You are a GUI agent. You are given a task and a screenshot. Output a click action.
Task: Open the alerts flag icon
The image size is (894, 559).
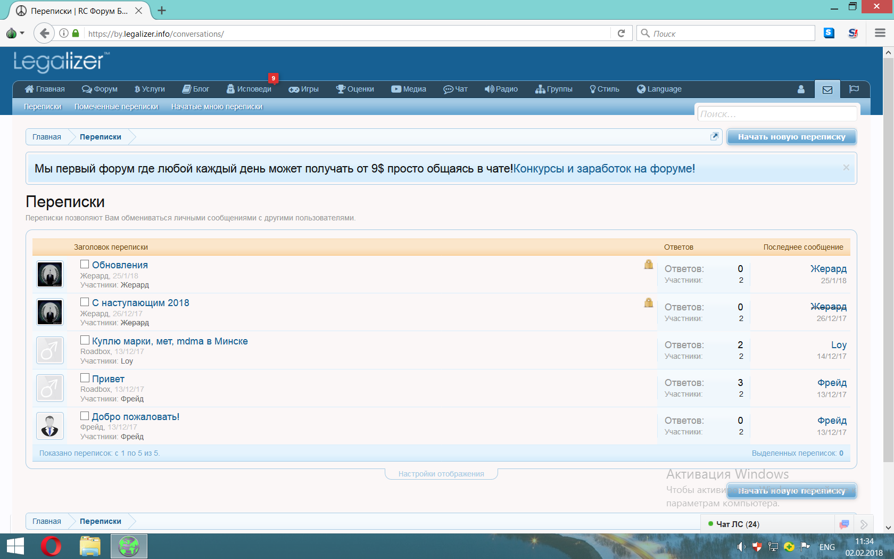[854, 89]
